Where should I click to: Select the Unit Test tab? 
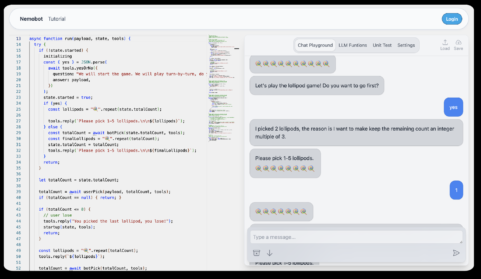(382, 45)
